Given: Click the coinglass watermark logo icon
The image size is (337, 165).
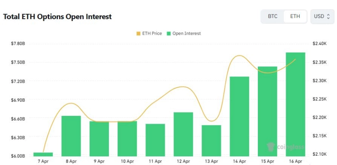Looking at the screenshot, I should 271,147.
